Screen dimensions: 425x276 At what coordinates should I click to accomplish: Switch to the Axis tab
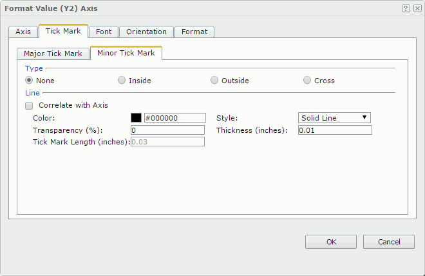pyautogui.click(x=23, y=32)
